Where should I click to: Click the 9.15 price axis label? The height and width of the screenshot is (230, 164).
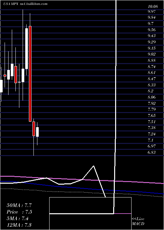click(152, 48)
